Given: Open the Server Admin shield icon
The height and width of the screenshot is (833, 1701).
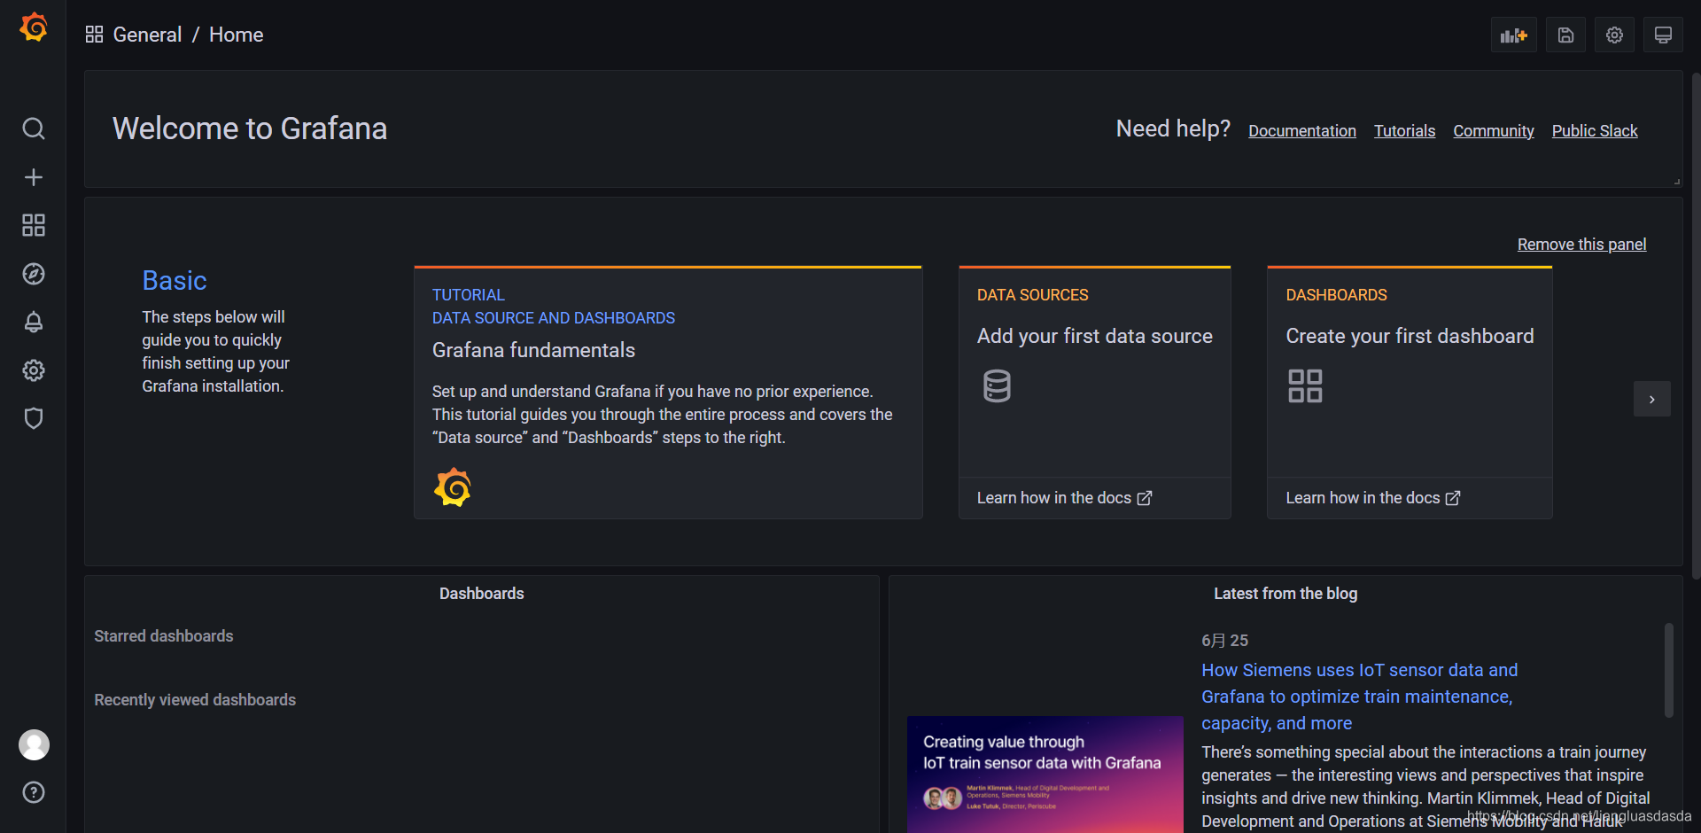Looking at the screenshot, I should pyautogui.click(x=34, y=418).
